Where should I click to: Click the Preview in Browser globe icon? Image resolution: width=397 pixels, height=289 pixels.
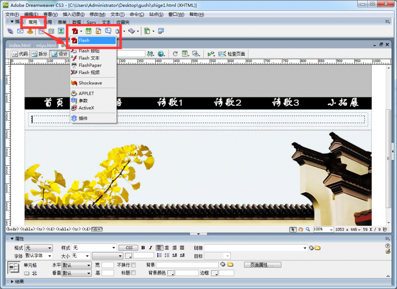(161, 54)
